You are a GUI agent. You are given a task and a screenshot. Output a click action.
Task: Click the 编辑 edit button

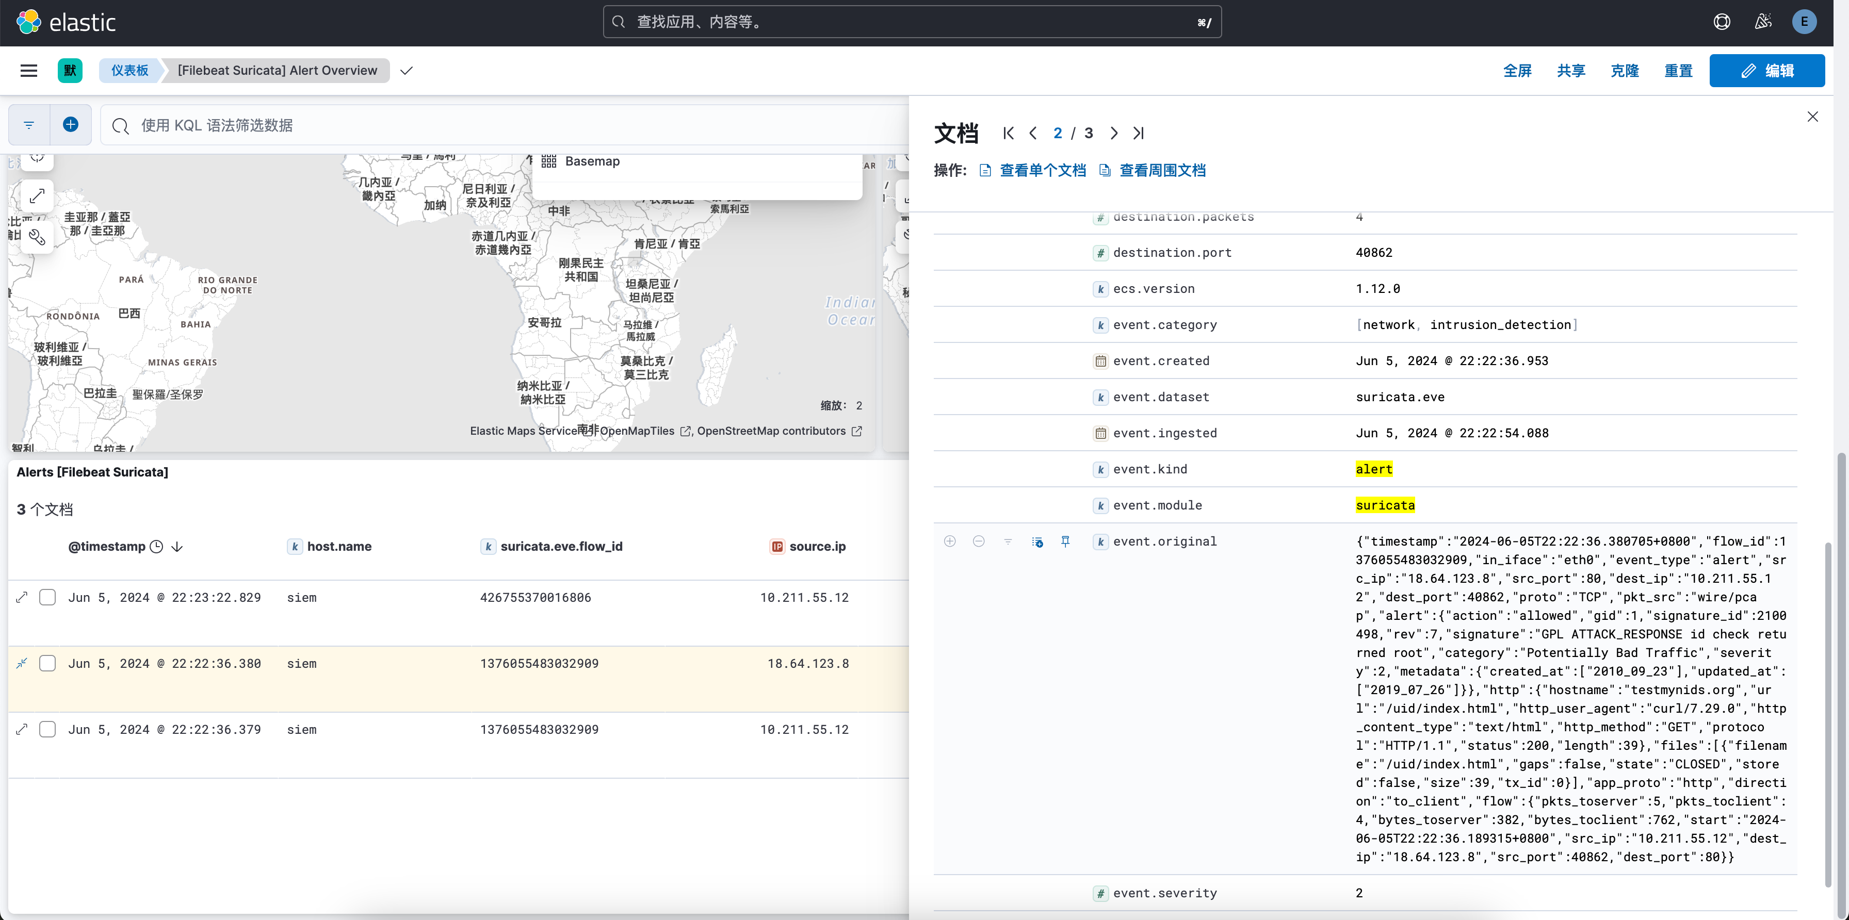point(1766,70)
